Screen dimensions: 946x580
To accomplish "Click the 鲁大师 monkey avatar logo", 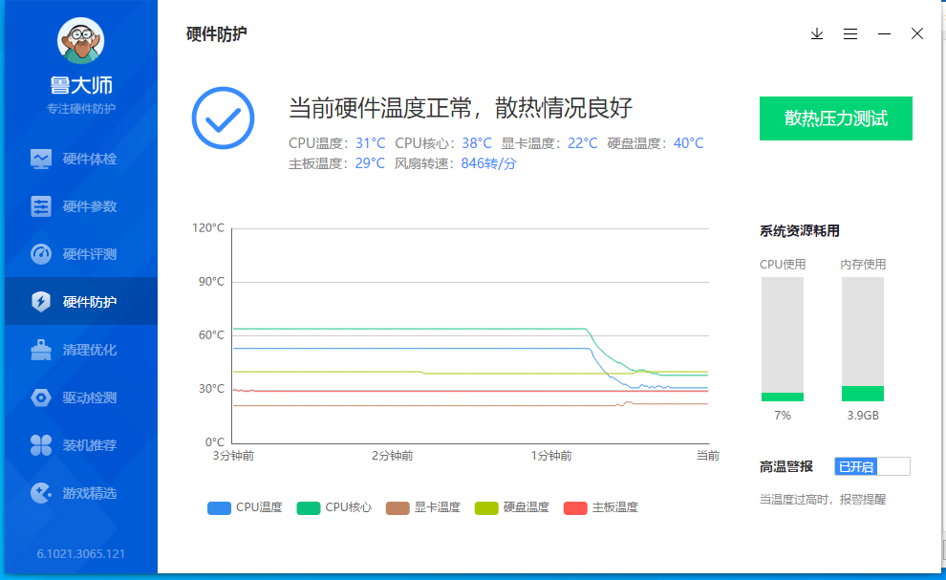I will pos(81,40).
